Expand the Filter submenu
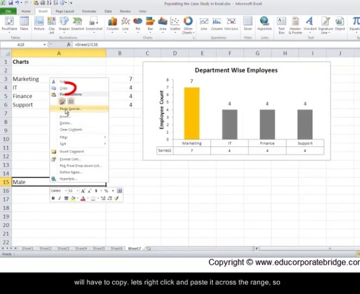The image size is (360, 294). click(x=79, y=137)
